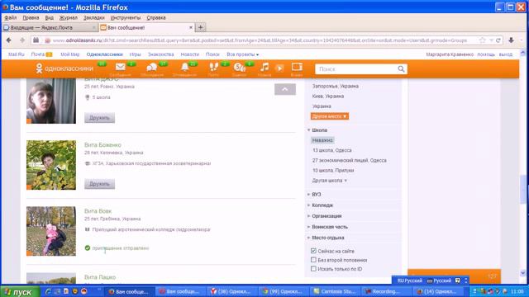
Task: Open the Guests footprints icon
Action: [213, 67]
